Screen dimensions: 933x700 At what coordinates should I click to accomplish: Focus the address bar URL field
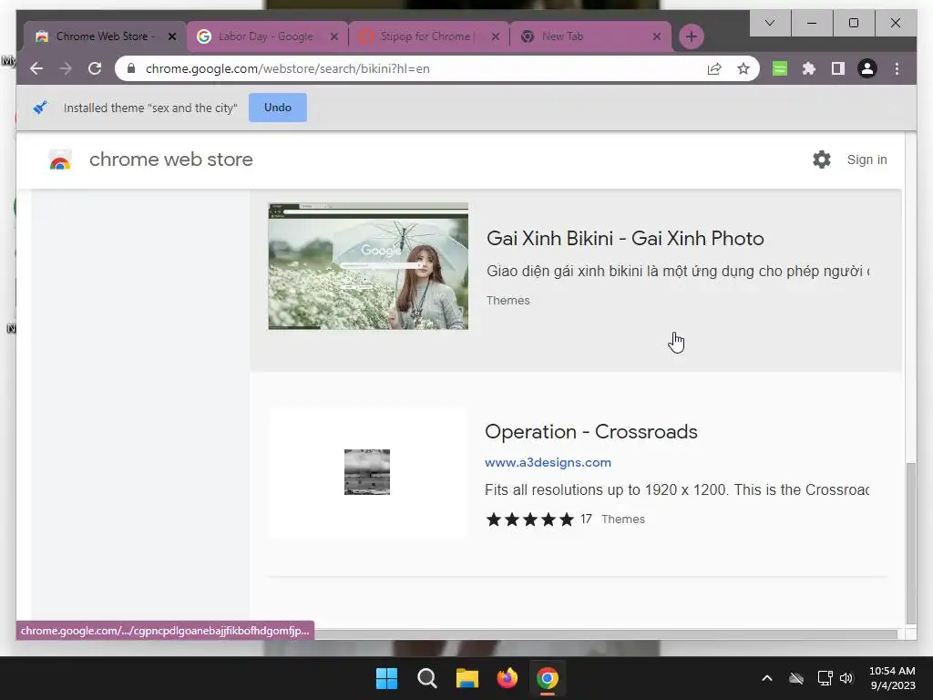point(416,68)
